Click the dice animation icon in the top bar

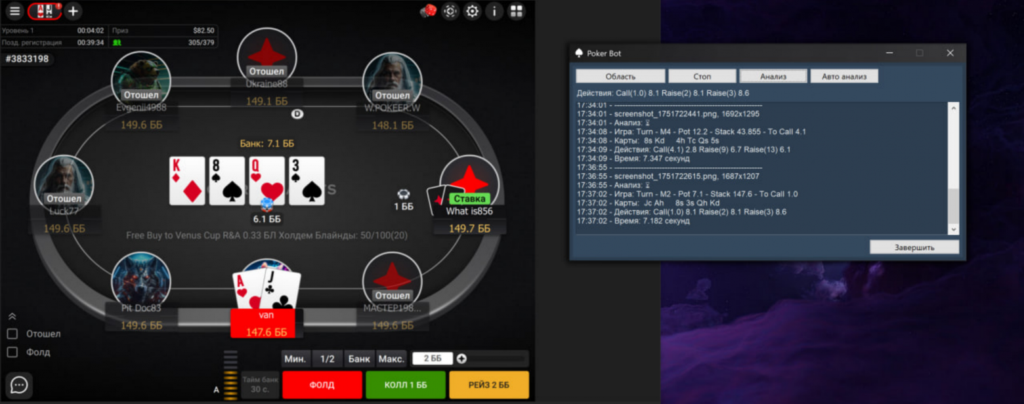click(x=428, y=11)
